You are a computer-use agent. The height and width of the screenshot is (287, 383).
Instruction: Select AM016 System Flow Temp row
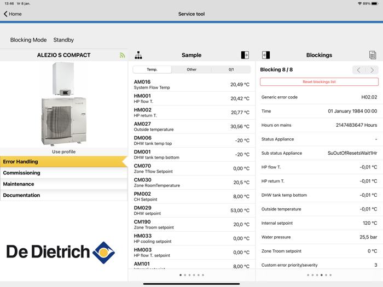click(191, 84)
